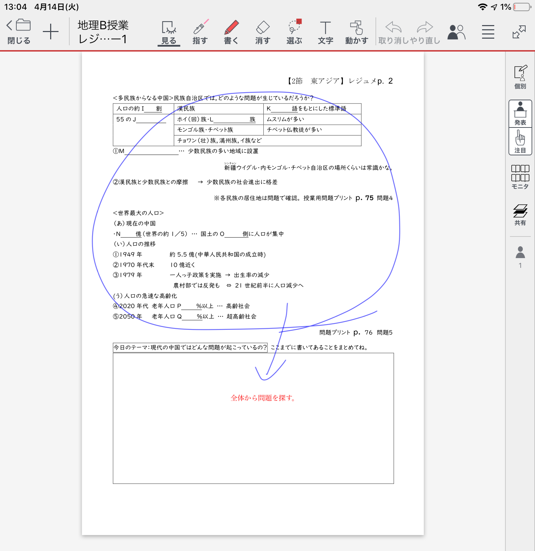535x551 pixels.
Task: Click the Wi-Fi status icon
Action: click(482, 7)
